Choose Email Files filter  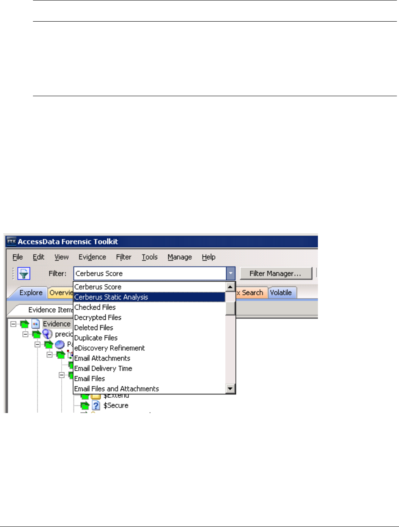(x=150, y=378)
